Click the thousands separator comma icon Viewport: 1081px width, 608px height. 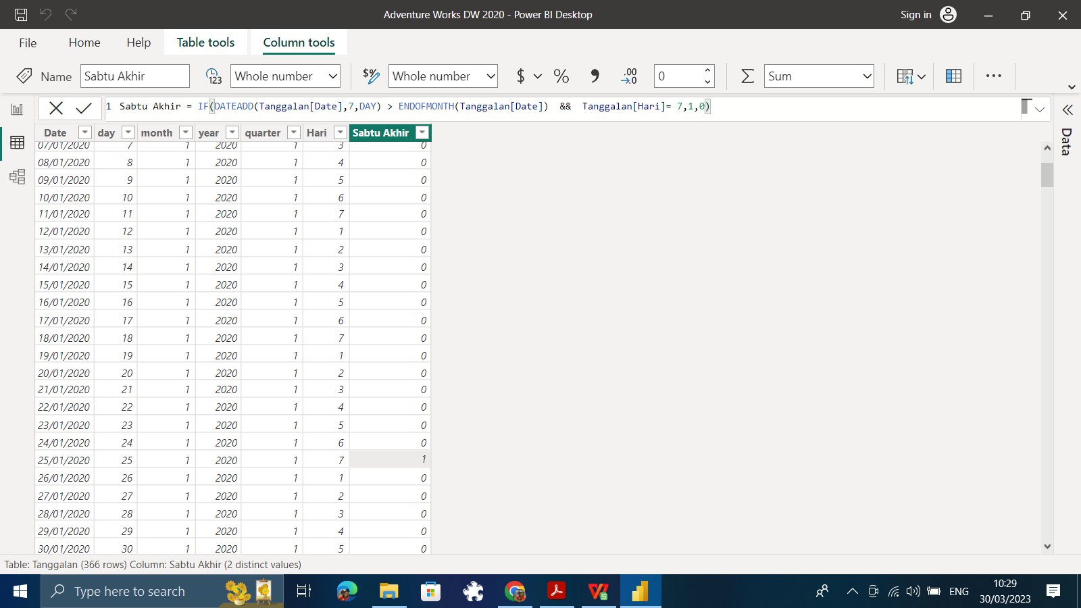click(x=595, y=76)
